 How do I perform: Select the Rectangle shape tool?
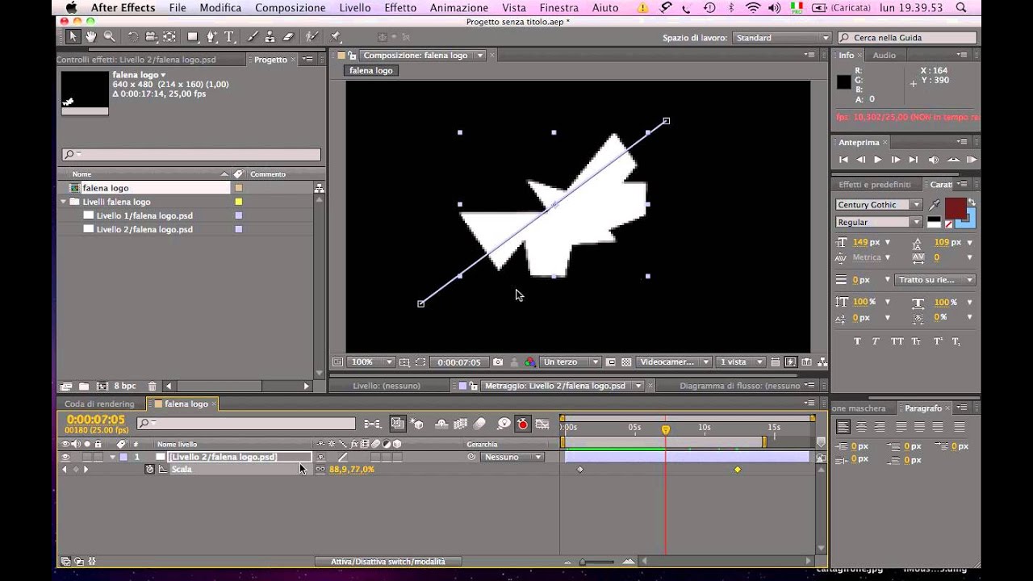193,37
